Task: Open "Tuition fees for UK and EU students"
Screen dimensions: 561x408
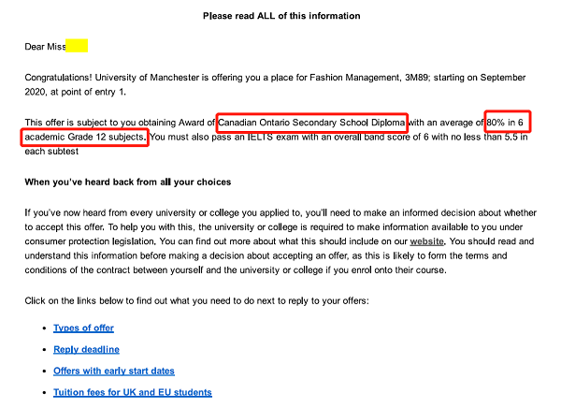Action: 133,393
